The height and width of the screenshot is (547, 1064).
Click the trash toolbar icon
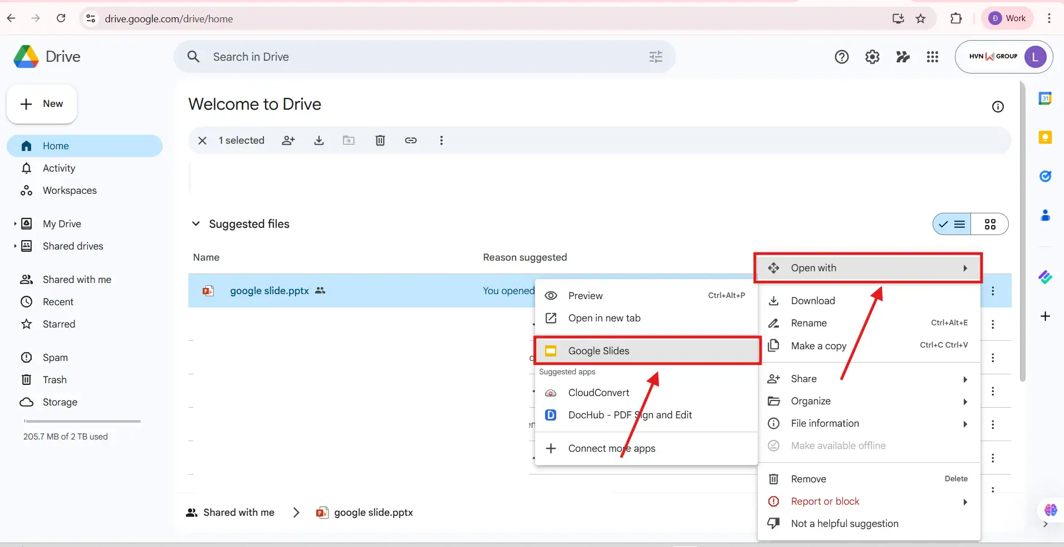(x=380, y=140)
